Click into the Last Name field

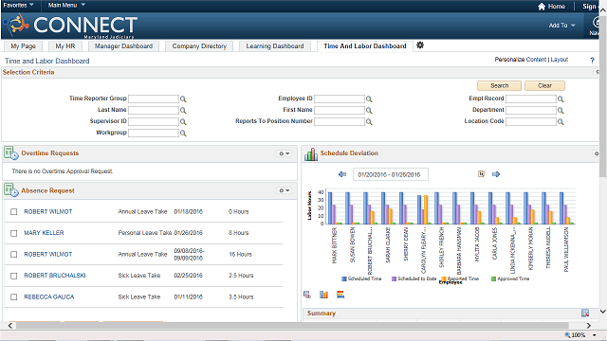pos(154,110)
